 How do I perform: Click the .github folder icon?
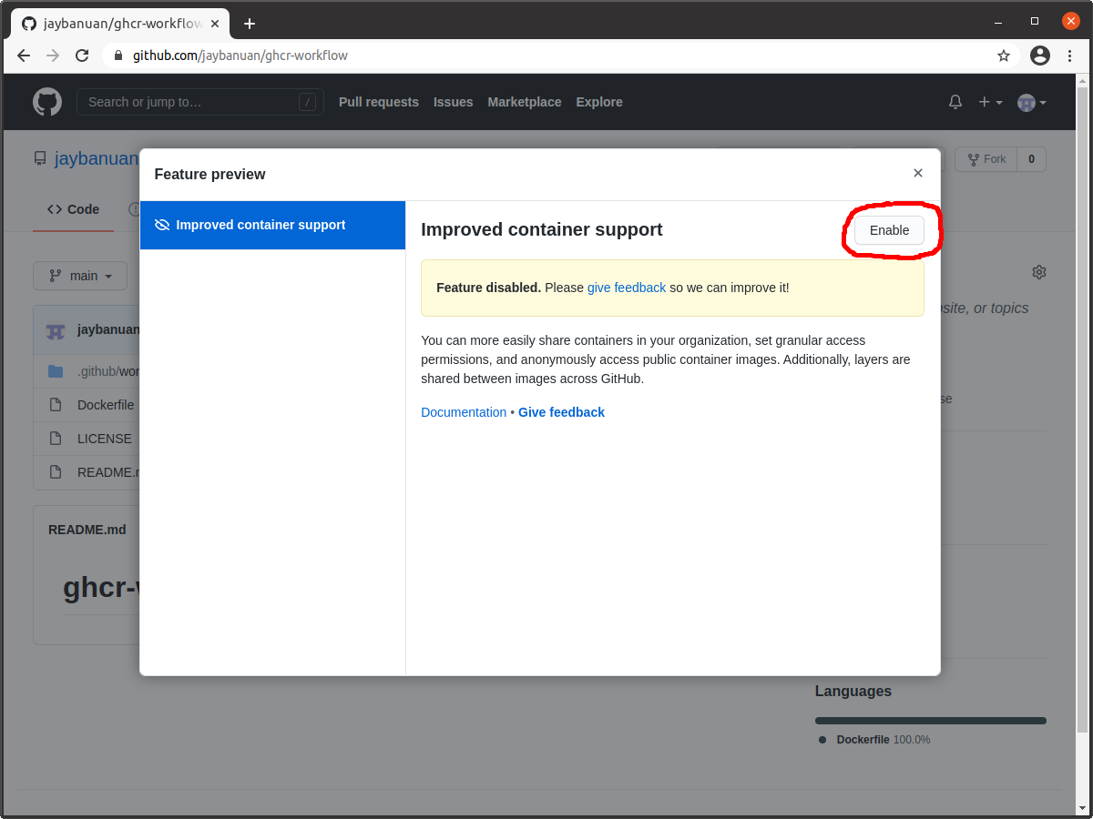click(x=56, y=371)
